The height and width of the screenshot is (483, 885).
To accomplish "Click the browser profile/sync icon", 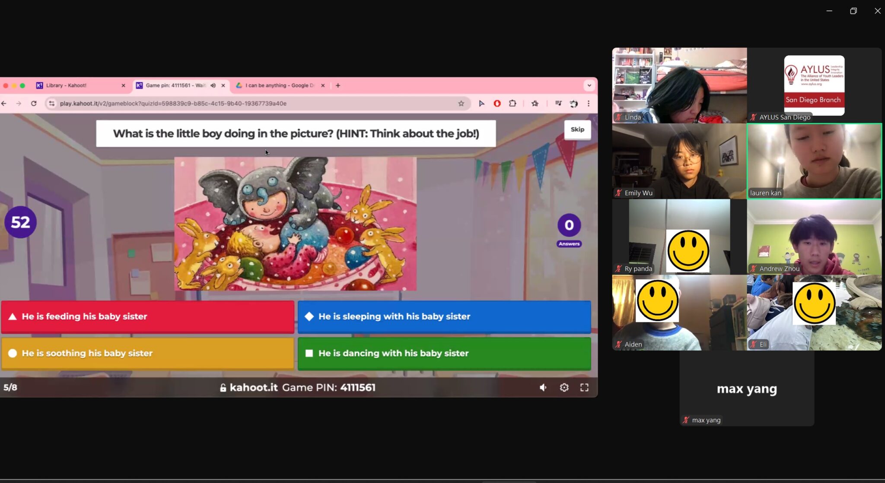I will pos(574,104).
